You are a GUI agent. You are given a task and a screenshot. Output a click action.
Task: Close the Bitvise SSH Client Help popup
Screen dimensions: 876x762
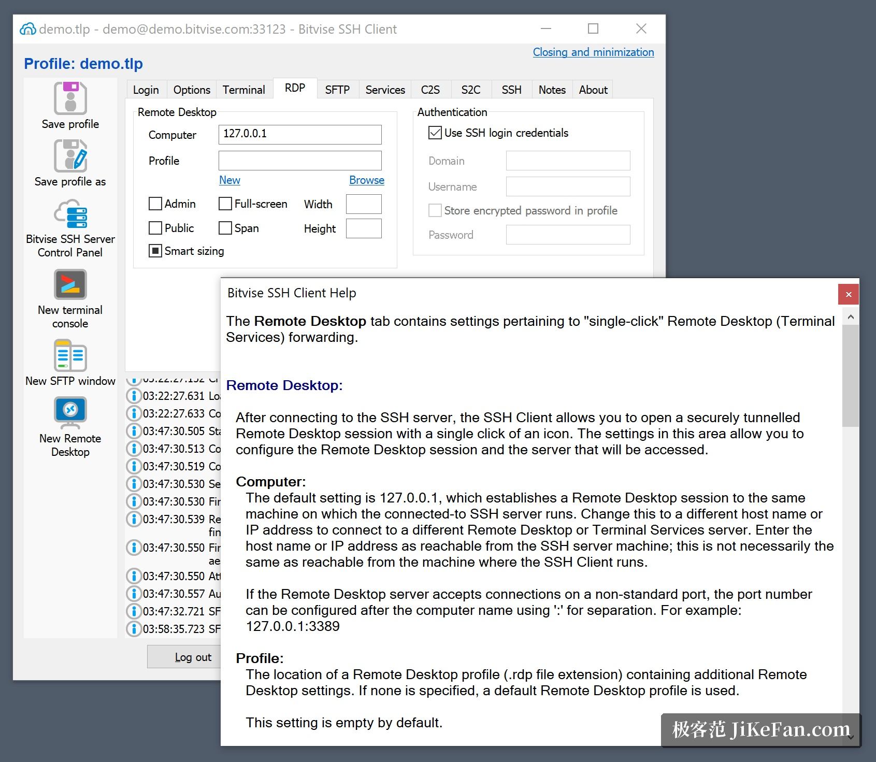click(x=849, y=294)
